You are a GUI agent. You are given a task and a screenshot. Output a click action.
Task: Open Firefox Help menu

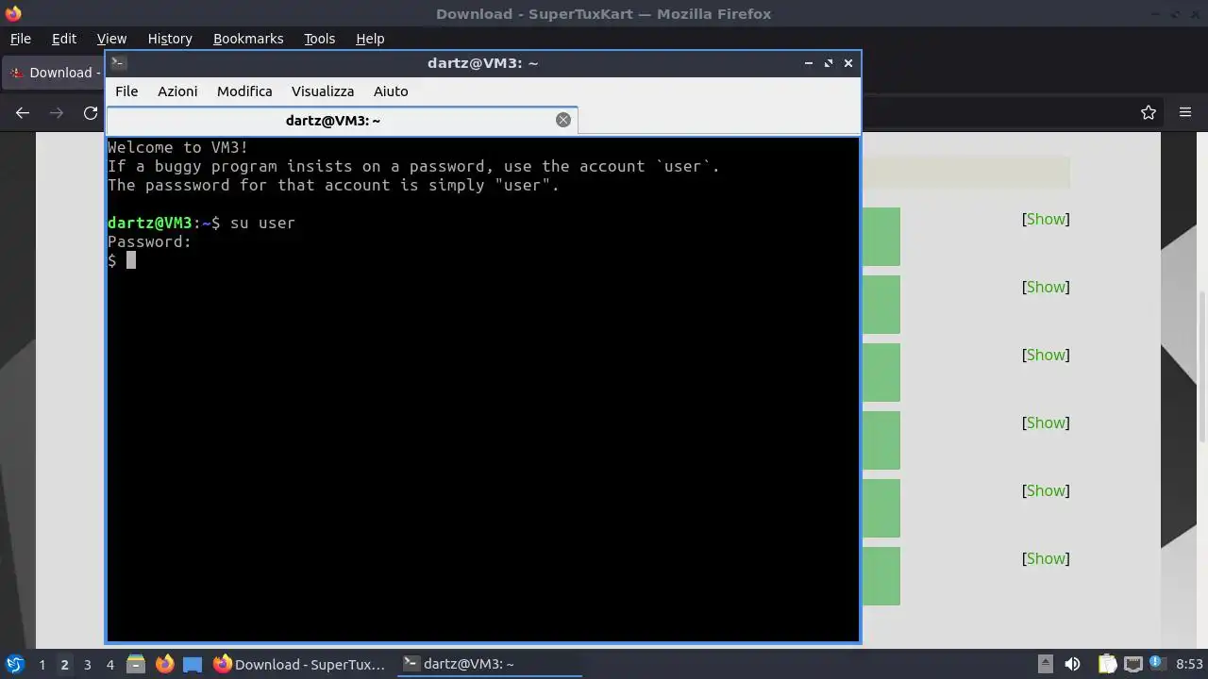370,39
